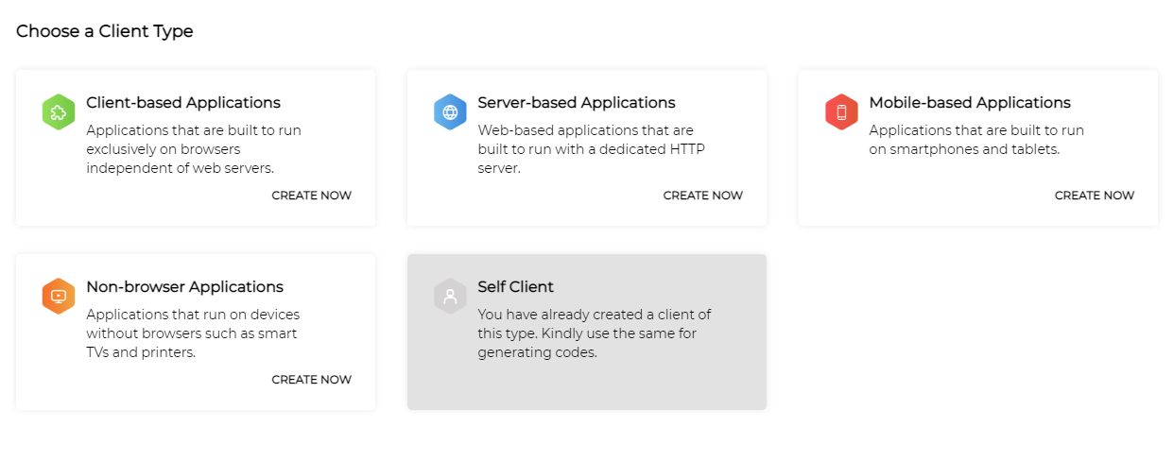The image size is (1174, 461).
Task: Select the Mobile-based Applications title
Action: tap(969, 103)
